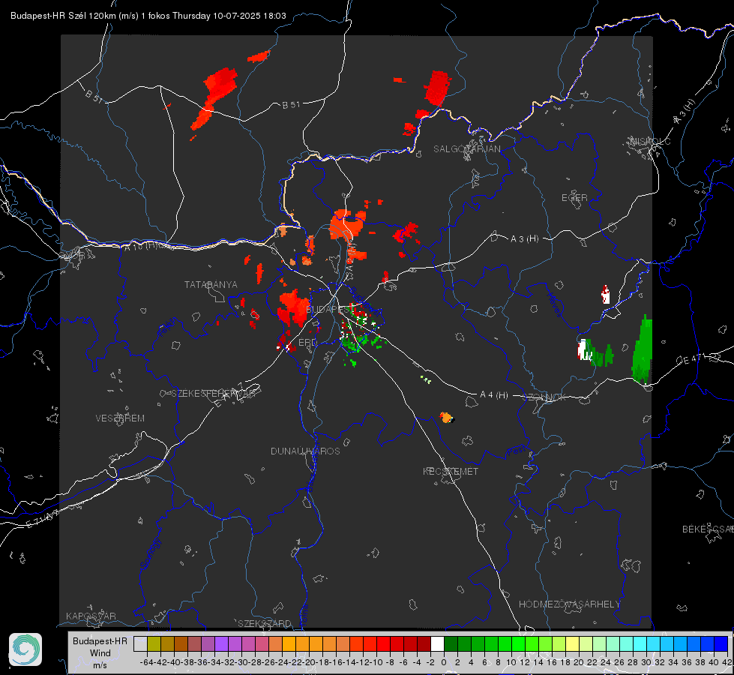Select the HÓDMEZŐVÁSÁRHELY city label
Screen dimensions: 734x675
click(569, 604)
